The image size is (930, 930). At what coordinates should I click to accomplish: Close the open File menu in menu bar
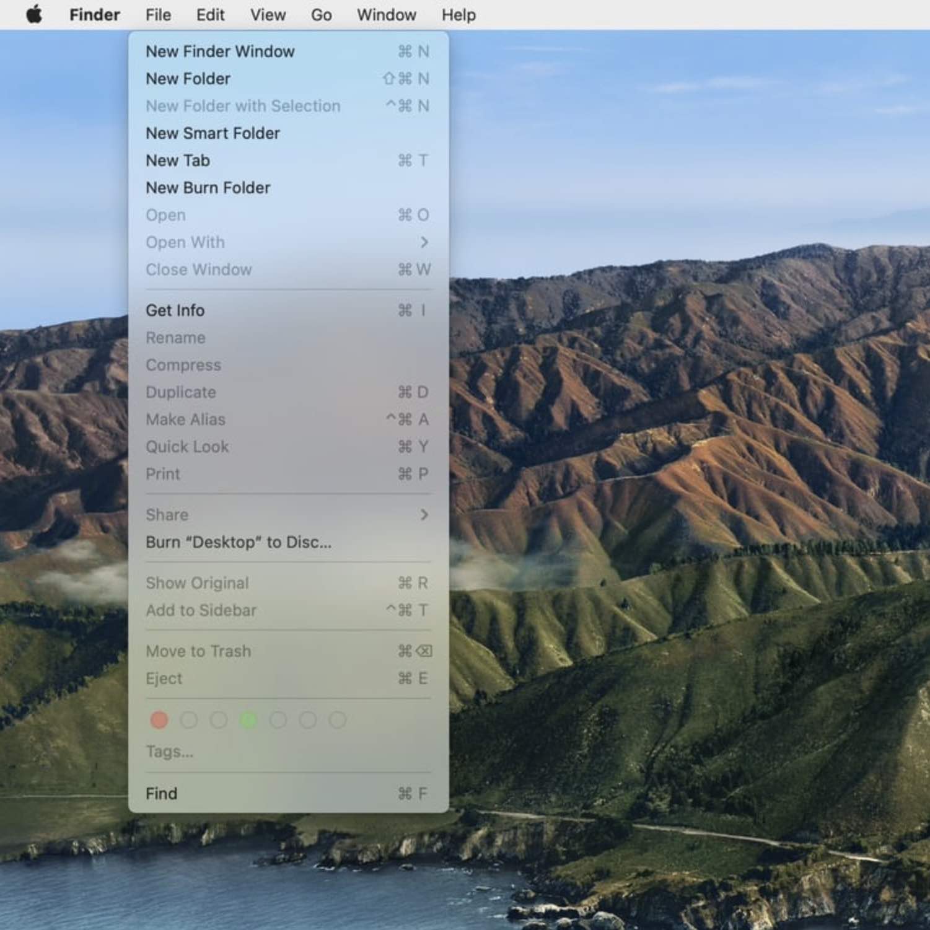point(158,15)
